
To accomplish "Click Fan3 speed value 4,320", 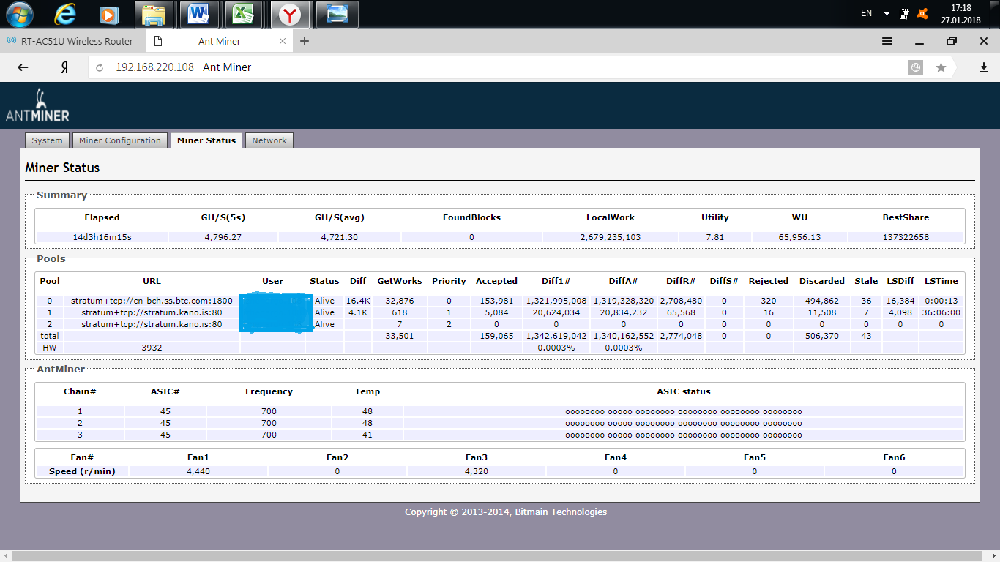I will click(x=477, y=471).
